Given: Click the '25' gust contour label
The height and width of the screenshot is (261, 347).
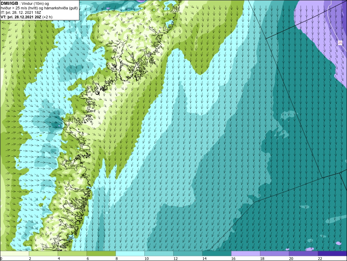Looking at the screenshot, I should pyautogui.click(x=340, y=43).
